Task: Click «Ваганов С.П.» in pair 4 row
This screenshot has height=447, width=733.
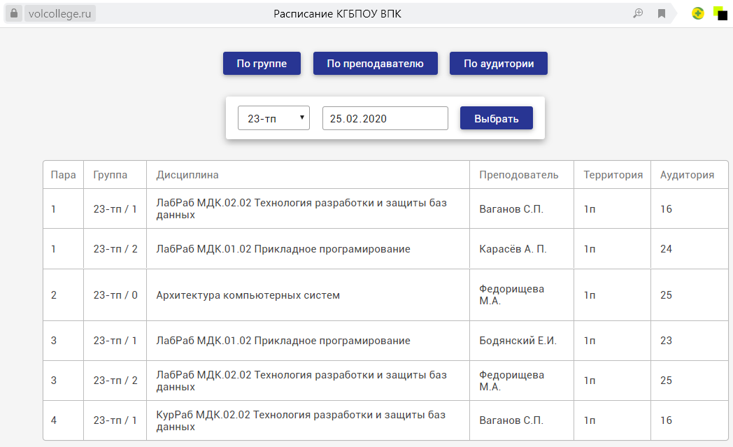Action: coord(522,420)
